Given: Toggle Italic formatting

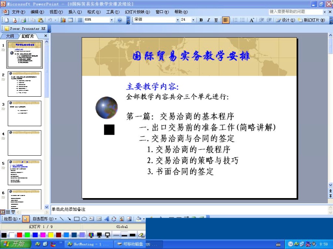Looking at the screenshot, I should click(208, 20).
